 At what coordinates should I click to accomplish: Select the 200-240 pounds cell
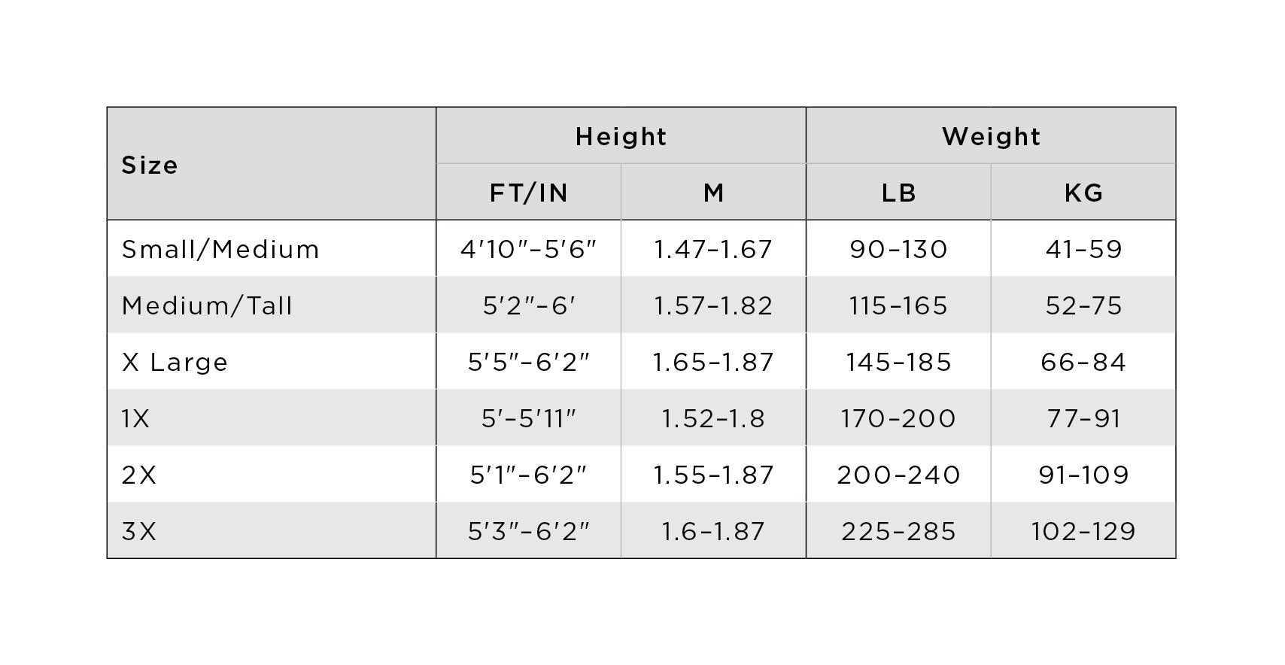click(x=898, y=475)
